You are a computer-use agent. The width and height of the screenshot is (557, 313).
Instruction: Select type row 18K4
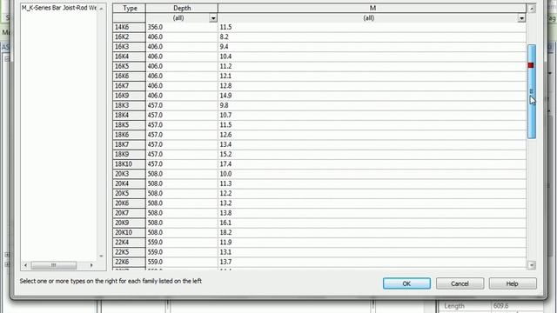tap(319, 115)
